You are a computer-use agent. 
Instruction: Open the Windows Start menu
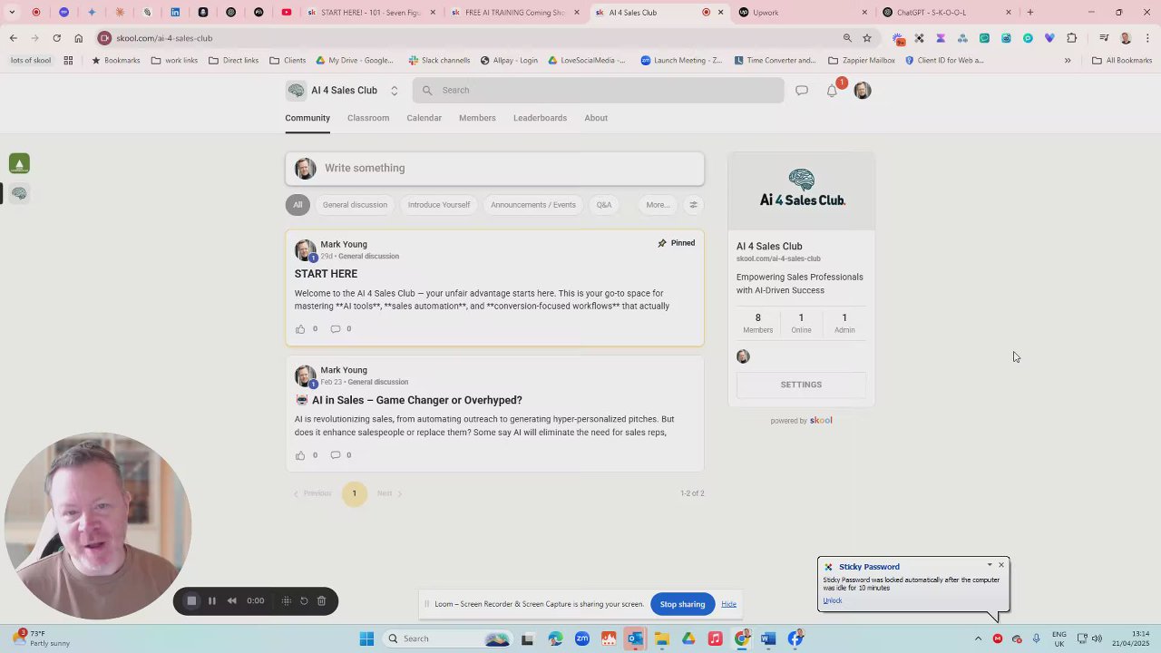point(366,638)
